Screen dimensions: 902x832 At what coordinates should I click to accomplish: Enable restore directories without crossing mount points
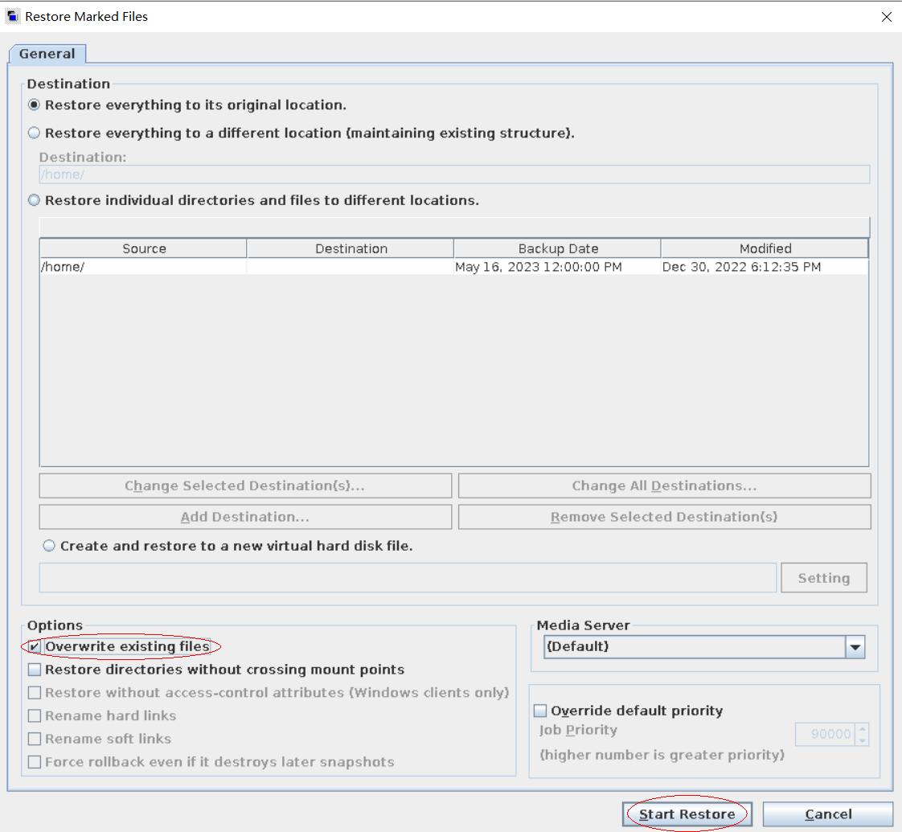tap(35, 670)
